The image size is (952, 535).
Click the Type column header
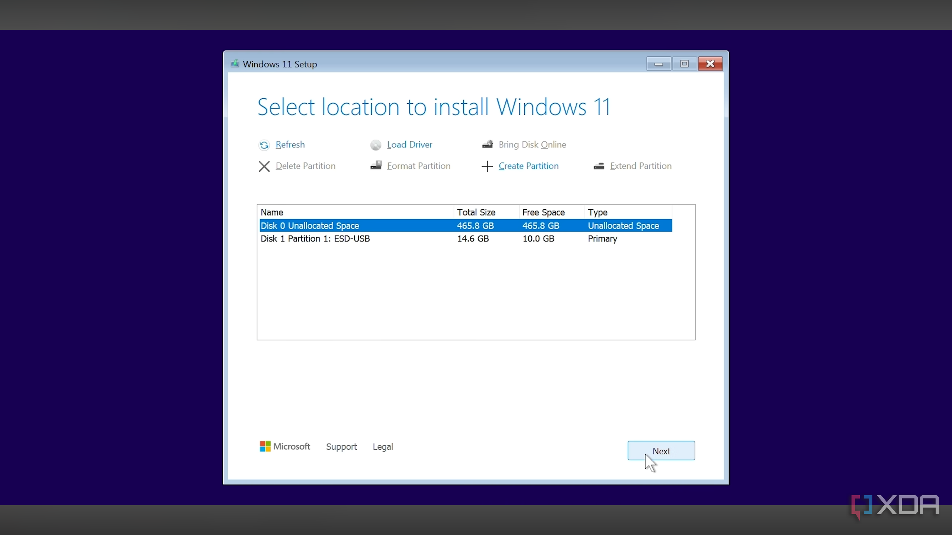click(628, 212)
